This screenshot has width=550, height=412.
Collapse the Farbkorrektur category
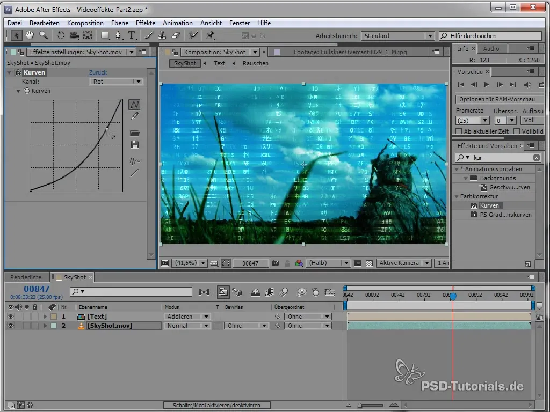(x=457, y=196)
